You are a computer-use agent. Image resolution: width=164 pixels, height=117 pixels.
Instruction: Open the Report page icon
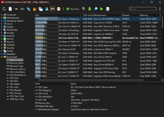pos(10,9)
